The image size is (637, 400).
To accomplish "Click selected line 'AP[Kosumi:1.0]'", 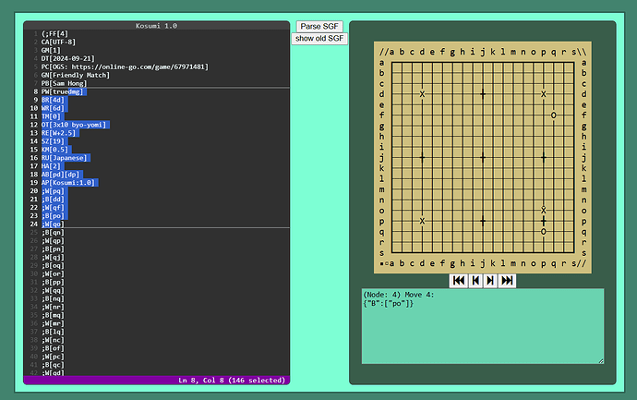I will [67, 183].
